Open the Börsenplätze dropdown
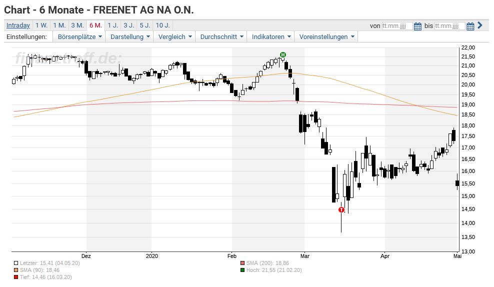Screen dimensions: 494x287 [79, 36]
